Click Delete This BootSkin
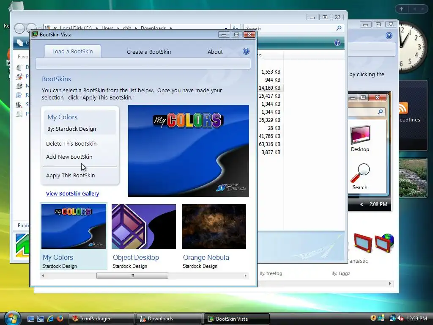 (x=71, y=143)
